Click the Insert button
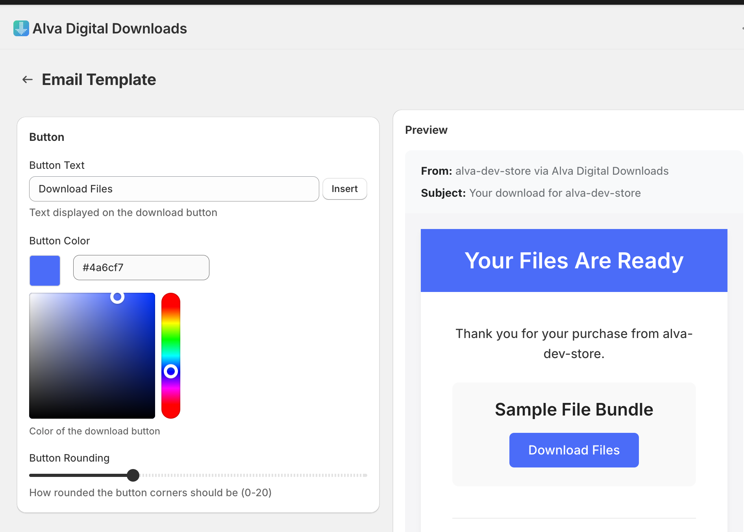The image size is (744, 532). [344, 189]
